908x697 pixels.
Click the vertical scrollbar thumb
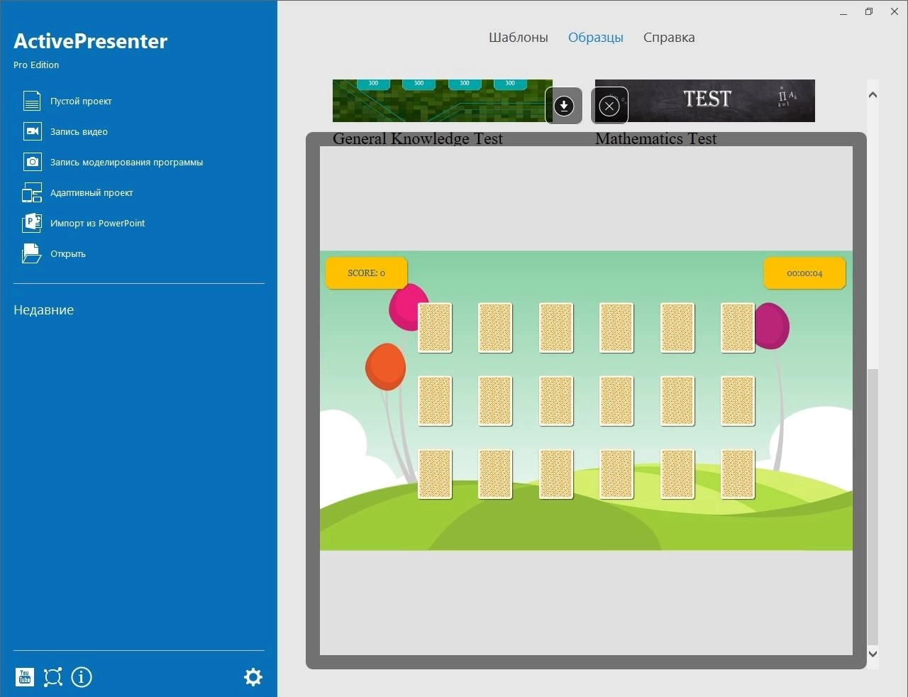click(873, 506)
